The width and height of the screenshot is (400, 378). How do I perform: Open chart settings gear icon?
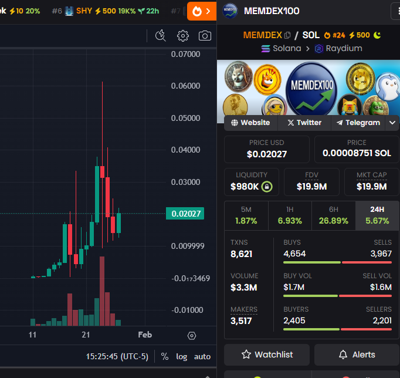pyautogui.click(x=183, y=36)
